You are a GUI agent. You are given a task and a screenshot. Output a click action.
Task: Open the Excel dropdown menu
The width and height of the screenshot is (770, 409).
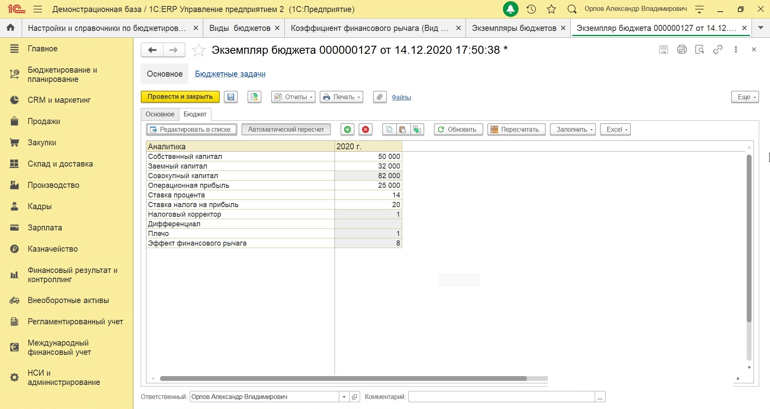615,130
